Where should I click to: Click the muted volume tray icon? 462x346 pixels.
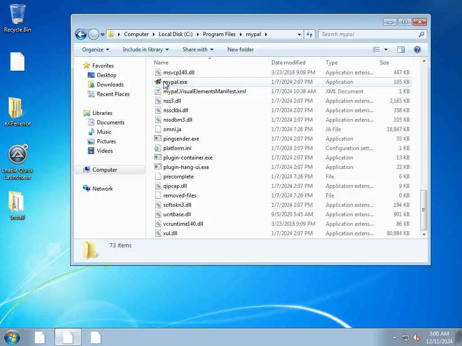416,338
